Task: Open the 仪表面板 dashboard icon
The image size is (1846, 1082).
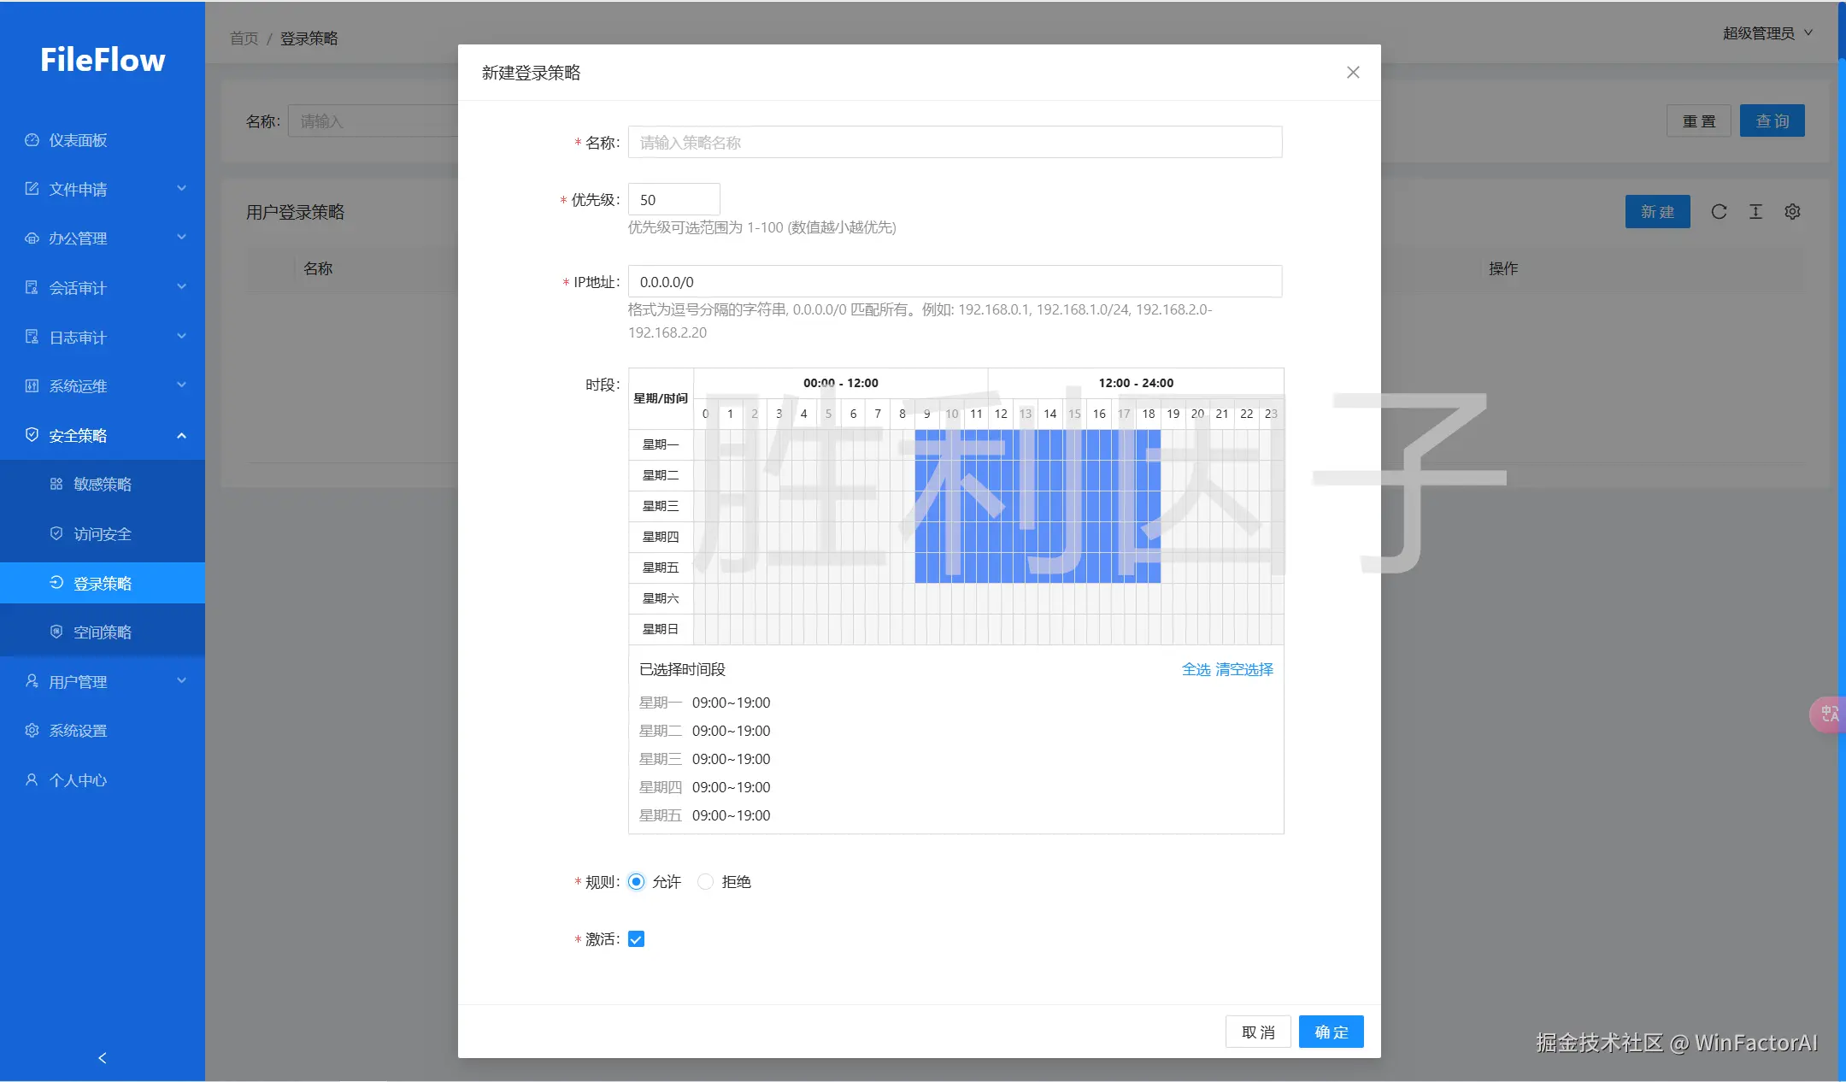Action: click(x=32, y=139)
